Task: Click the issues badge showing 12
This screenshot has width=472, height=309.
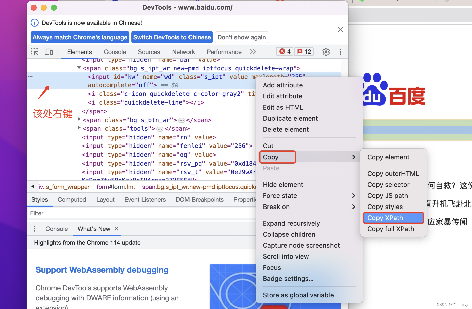Action: 304,51
